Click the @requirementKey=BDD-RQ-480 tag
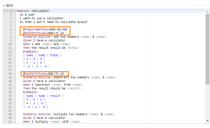This screenshot has width=210, height=128. coord(45,30)
